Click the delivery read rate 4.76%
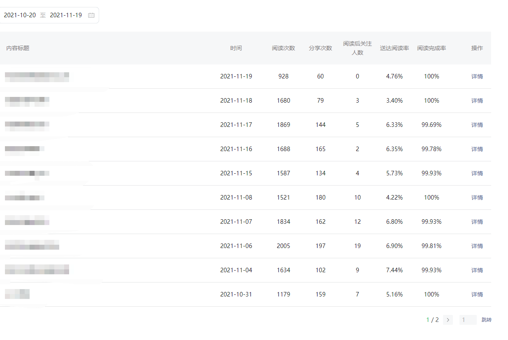The image size is (508, 340). tap(394, 76)
